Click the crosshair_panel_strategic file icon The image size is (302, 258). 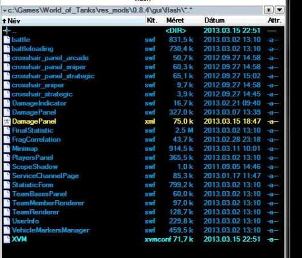tap(7, 76)
